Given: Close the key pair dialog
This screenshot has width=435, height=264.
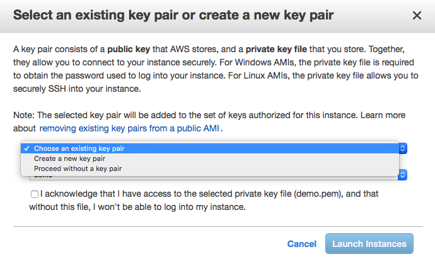Looking at the screenshot, I should [417, 16].
